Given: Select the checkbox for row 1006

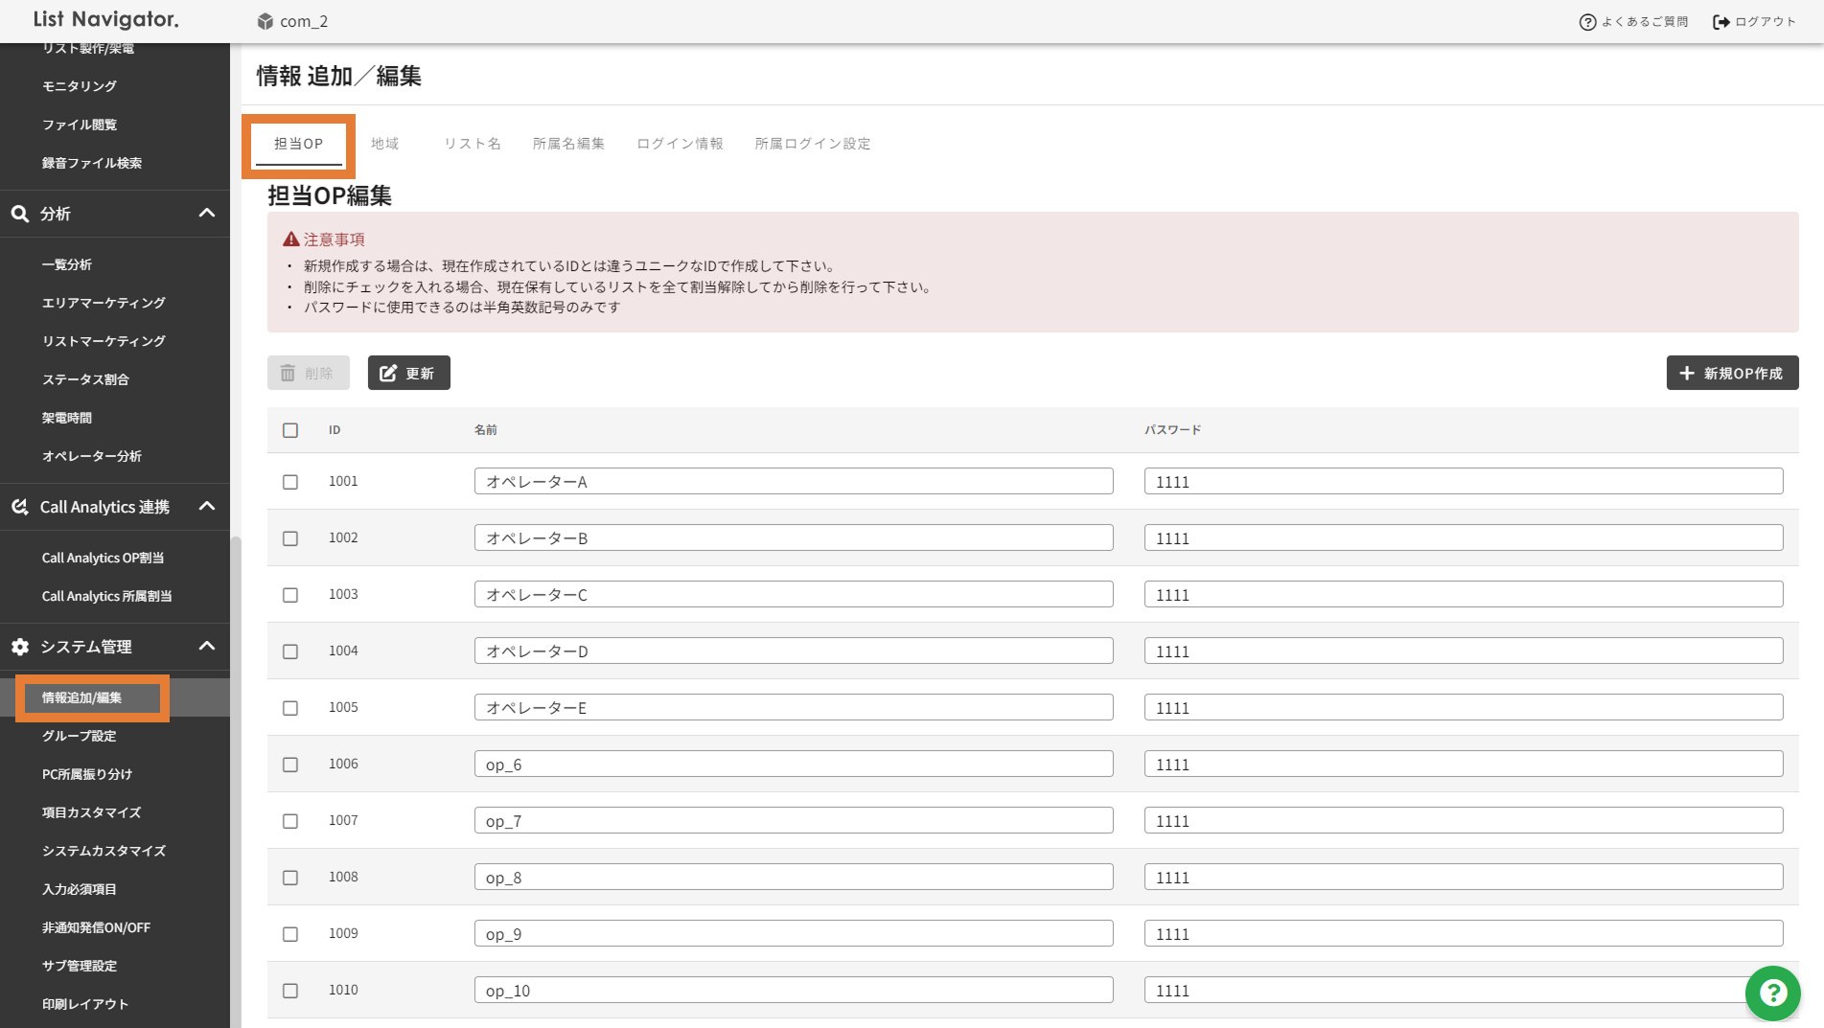Looking at the screenshot, I should pyautogui.click(x=290, y=765).
